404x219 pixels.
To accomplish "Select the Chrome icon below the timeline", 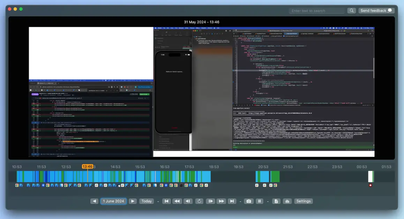I will coord(16,185).
